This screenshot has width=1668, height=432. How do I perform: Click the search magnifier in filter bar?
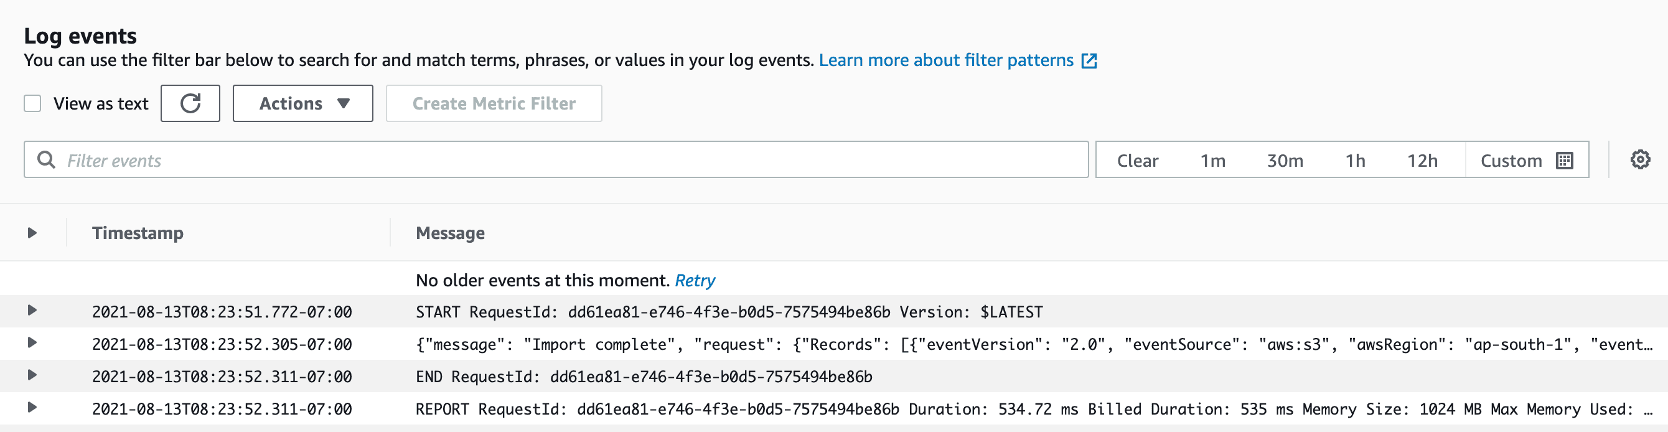(x=46, y=160)
